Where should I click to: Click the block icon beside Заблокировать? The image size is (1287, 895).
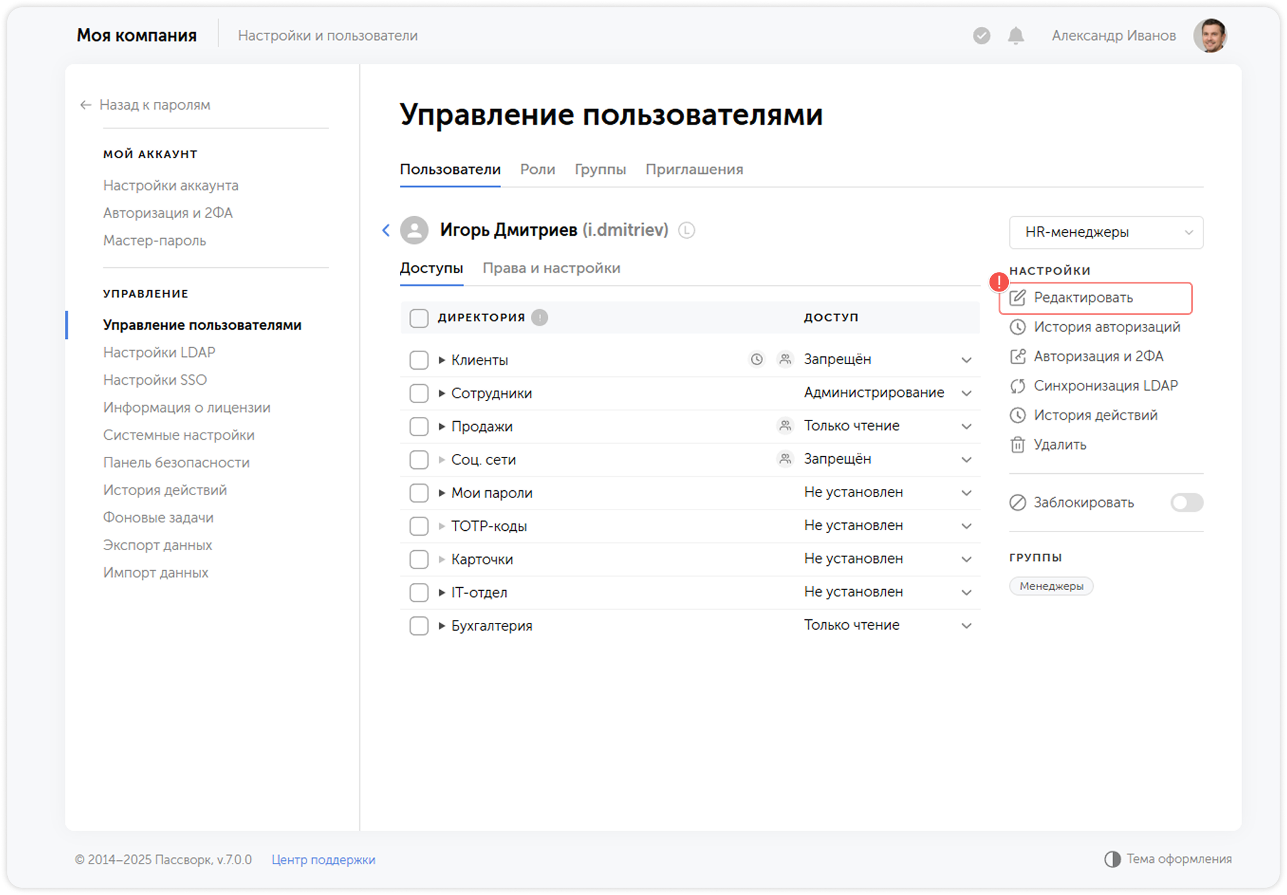tap(1018, 502)
